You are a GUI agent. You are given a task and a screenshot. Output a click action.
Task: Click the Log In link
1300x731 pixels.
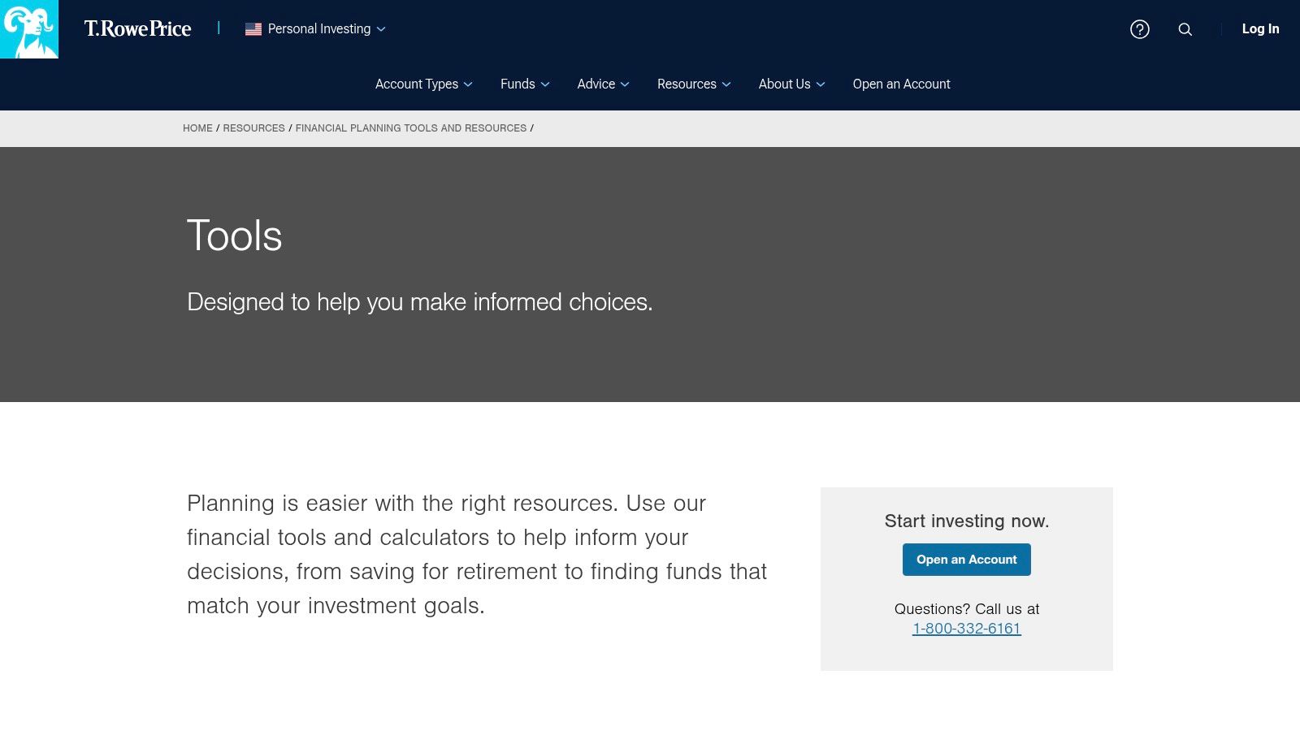(1260, 29)
